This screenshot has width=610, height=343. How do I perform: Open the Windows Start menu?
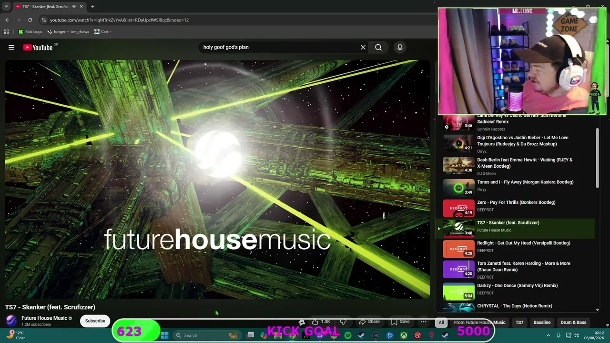(164, 335)
